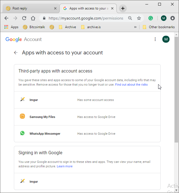Click the Imgur icon in Signing in section
Image resolution: width=179 pixels, height=193 pixels.
(x=22, y=181)
